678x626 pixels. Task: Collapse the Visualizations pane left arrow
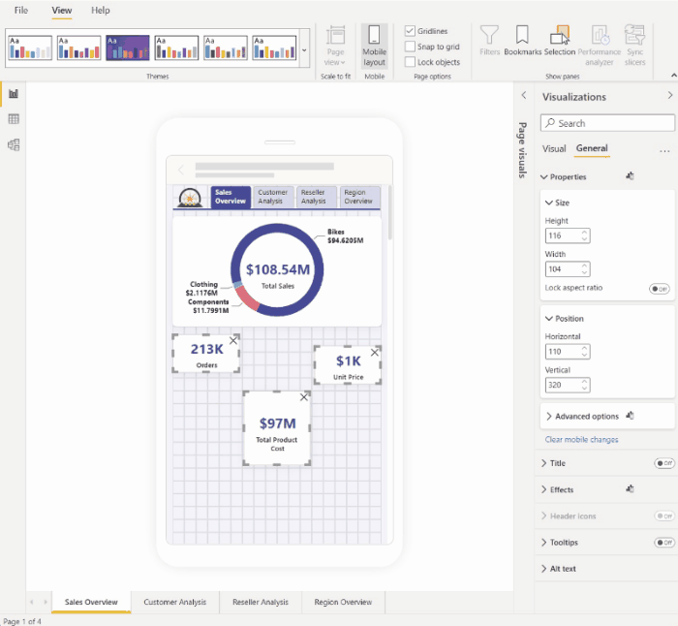click(524, 95)
